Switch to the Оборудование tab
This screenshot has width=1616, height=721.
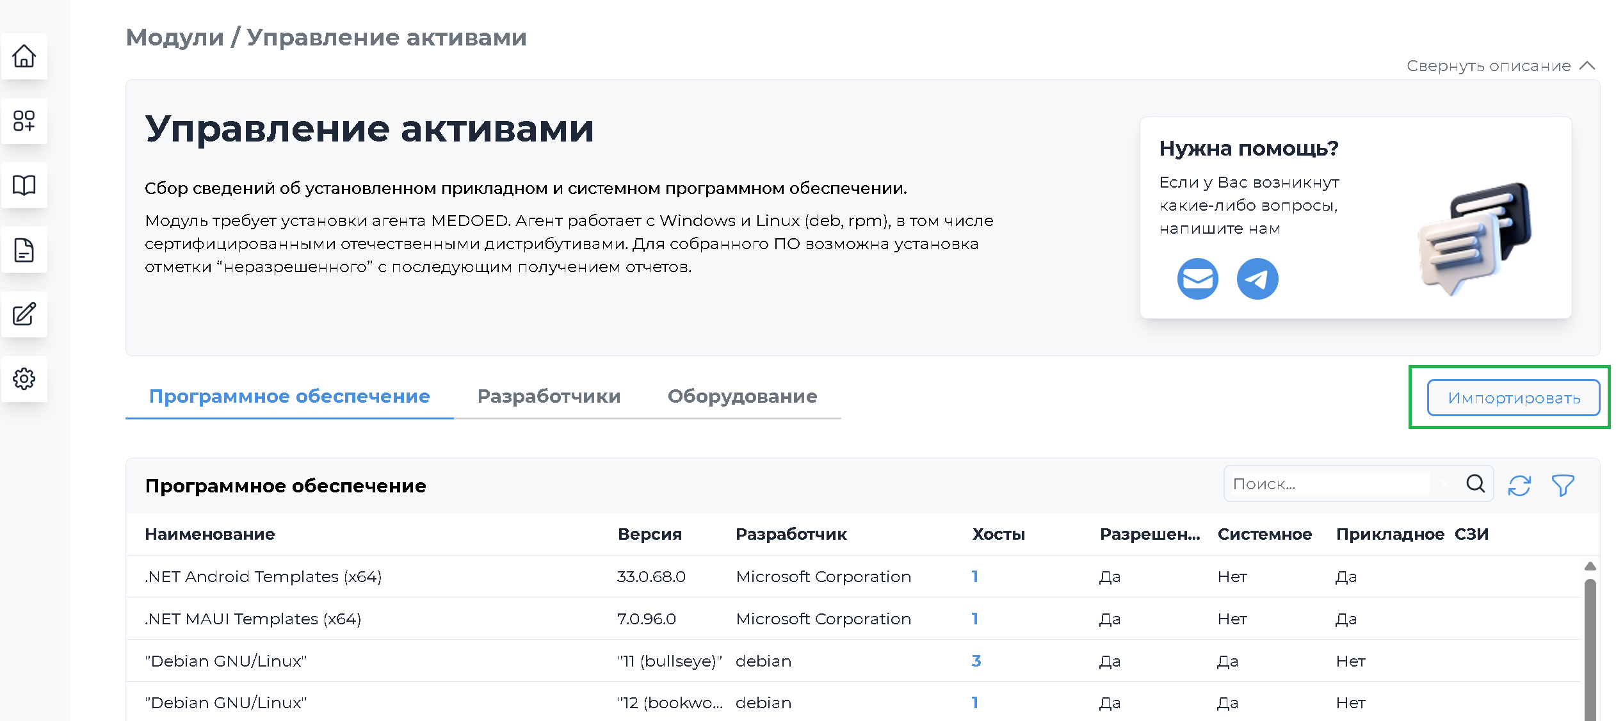(742, 396)
